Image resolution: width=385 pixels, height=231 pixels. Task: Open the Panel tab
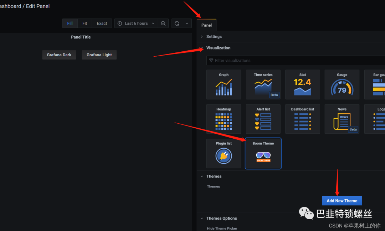pos(206,25)
